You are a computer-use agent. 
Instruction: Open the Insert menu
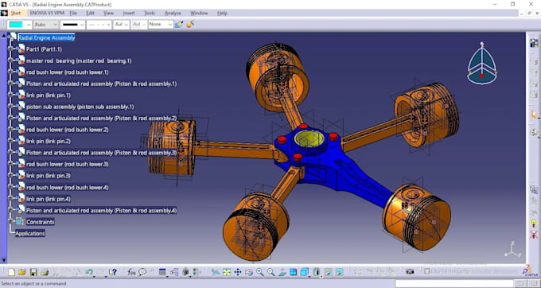[129, 13]
